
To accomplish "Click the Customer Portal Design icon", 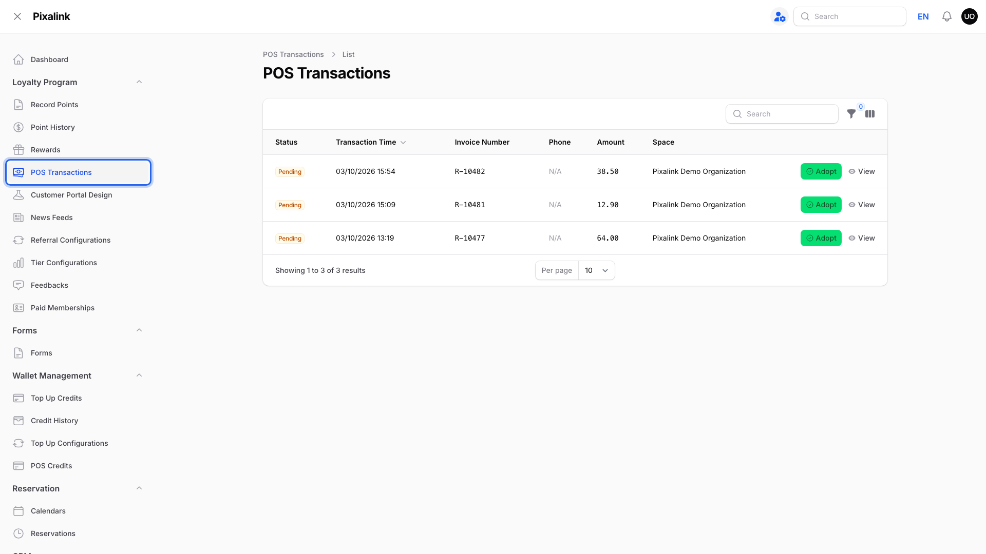I will point(18,195).
